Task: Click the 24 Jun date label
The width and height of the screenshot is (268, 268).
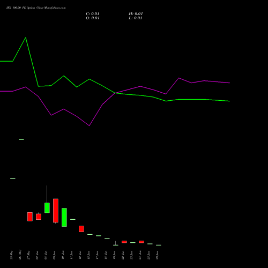Action: click(x=140, y=255)
